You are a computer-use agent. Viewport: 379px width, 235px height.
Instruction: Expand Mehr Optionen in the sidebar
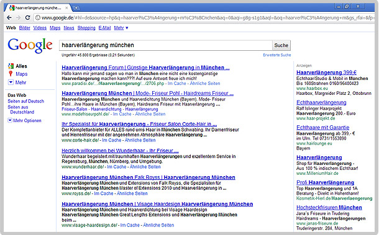coord(10,120)
